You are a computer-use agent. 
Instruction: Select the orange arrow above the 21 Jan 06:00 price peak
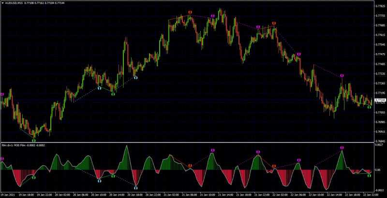[190, 12]
